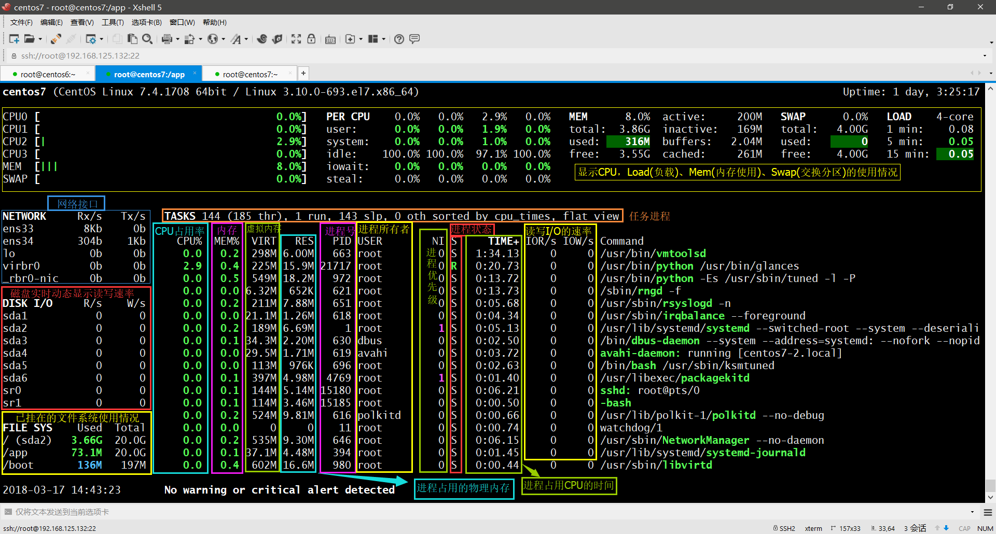Expand the globe encoding dropdown arrow
Screen dimensions: 996x534
pyautogui.click(x=223, y=39)
